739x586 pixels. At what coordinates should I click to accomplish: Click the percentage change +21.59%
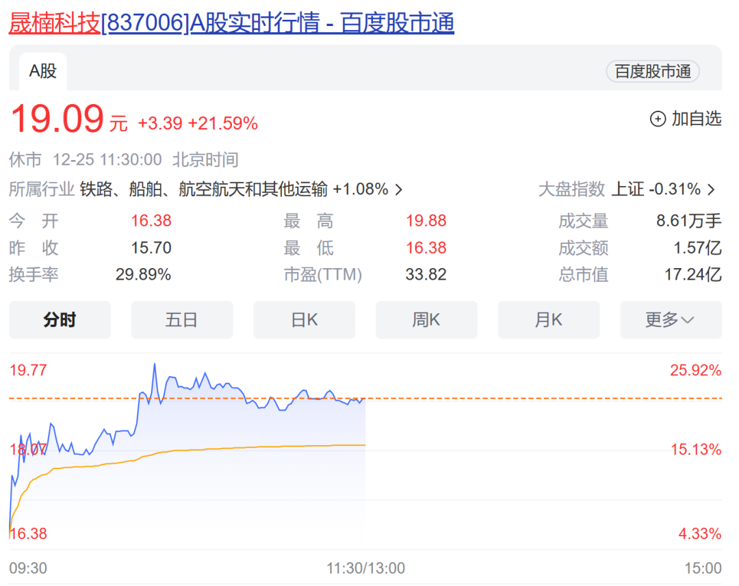[x=223, y=124]
